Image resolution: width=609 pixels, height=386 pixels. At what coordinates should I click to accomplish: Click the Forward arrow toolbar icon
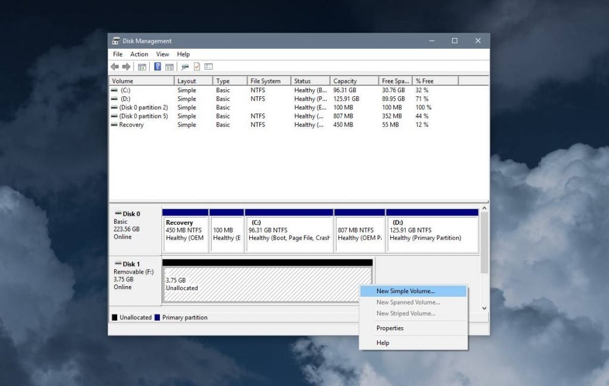(x=126, y=67)
